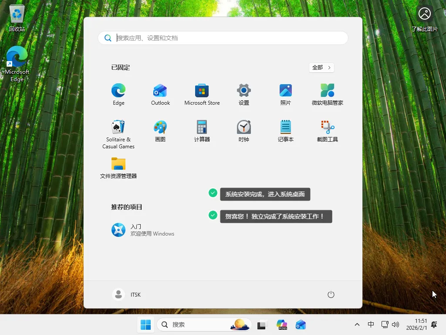The height and width of the screenshot is (335, 446).
Task: Launch Outlook from pinned apps
Action: pos(160,95)
